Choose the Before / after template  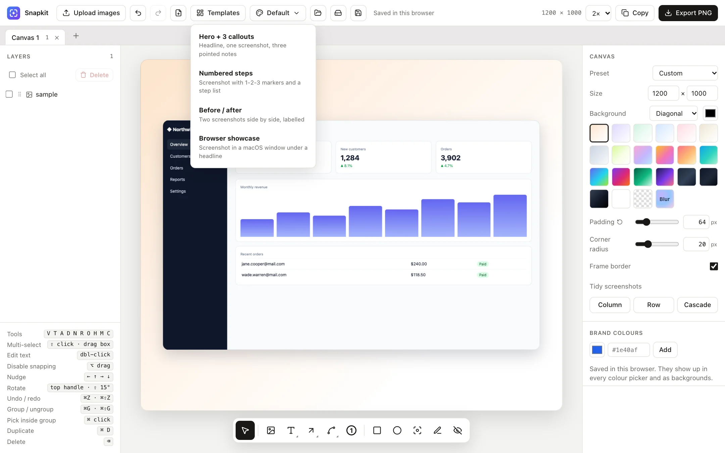253,114
